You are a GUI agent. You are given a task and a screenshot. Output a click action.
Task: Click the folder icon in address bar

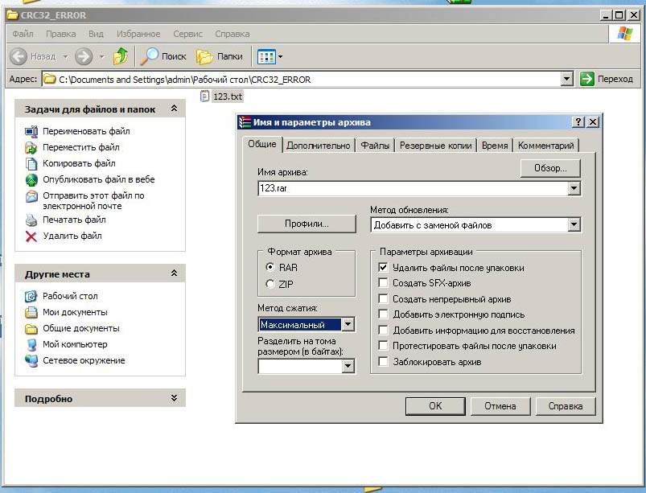[49, 79]
